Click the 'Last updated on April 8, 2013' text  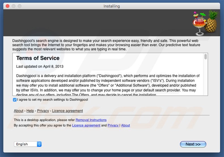click(40, 67)
